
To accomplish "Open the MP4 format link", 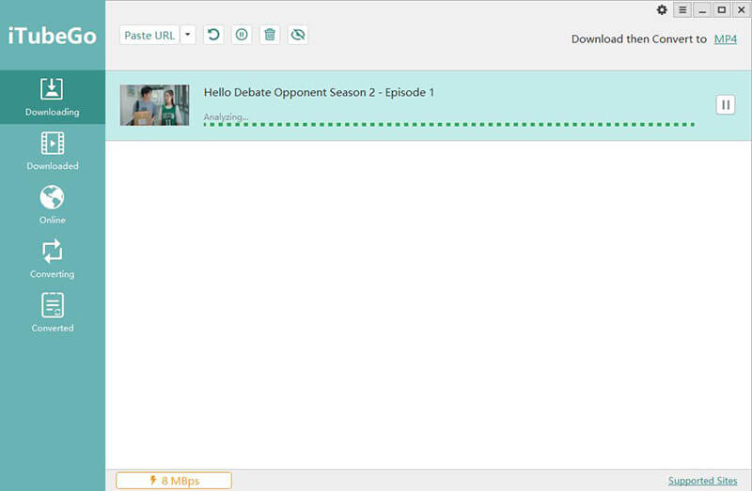I will pos(725,39).
